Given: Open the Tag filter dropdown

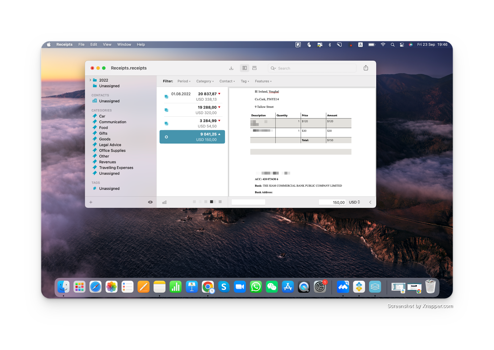Looking at the screenshot, I should coord(245,81).
